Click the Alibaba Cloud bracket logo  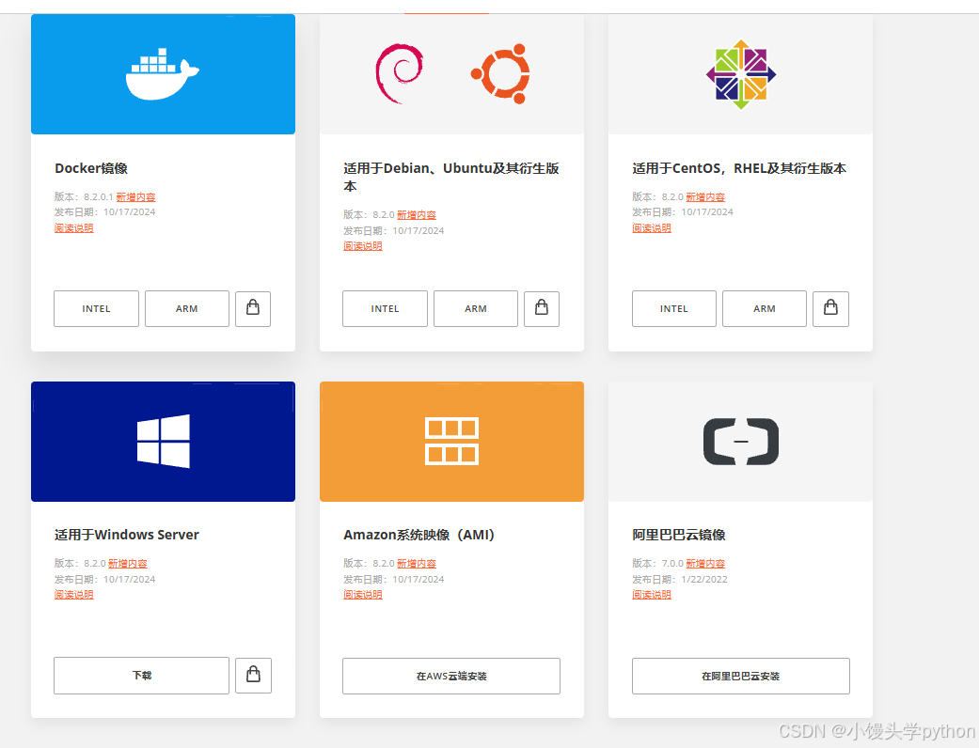point(741,441)
